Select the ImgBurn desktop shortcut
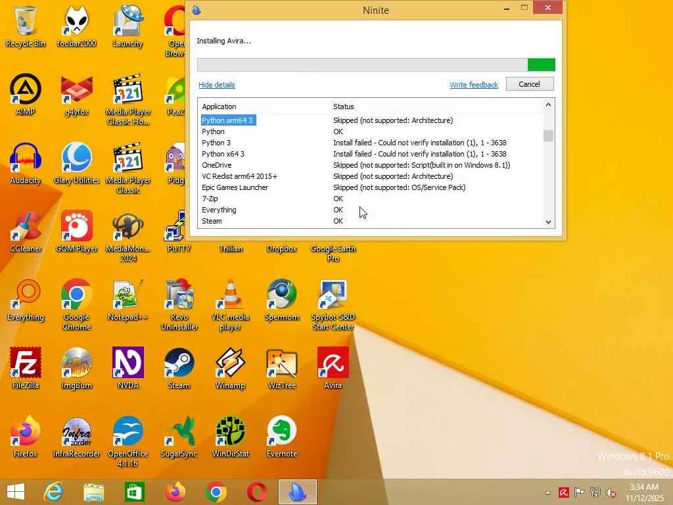 pyautogui.click(x=76, y=368)
